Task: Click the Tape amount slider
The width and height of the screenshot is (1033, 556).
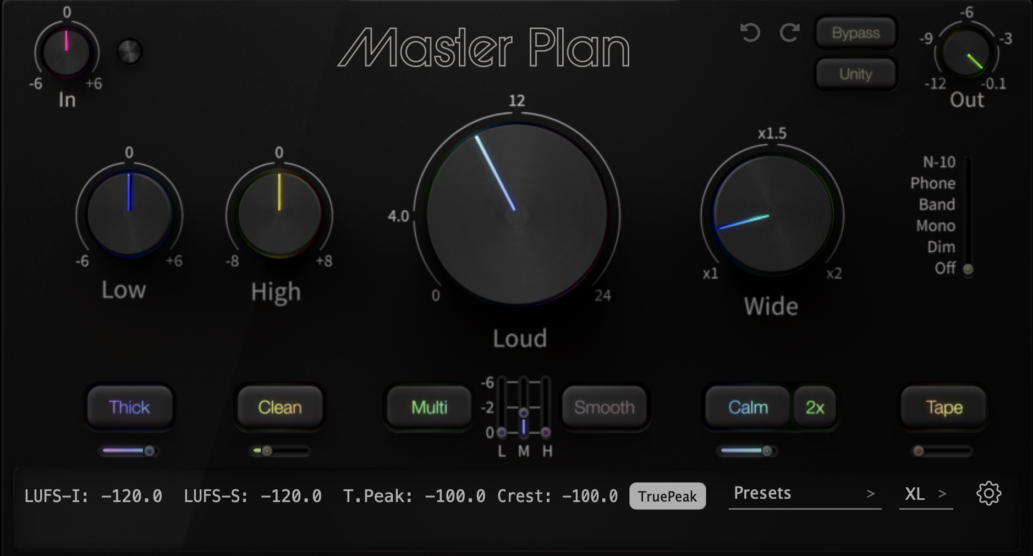Action: point(943,451)
